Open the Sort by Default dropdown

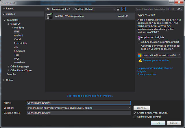(x=100, y=9)
